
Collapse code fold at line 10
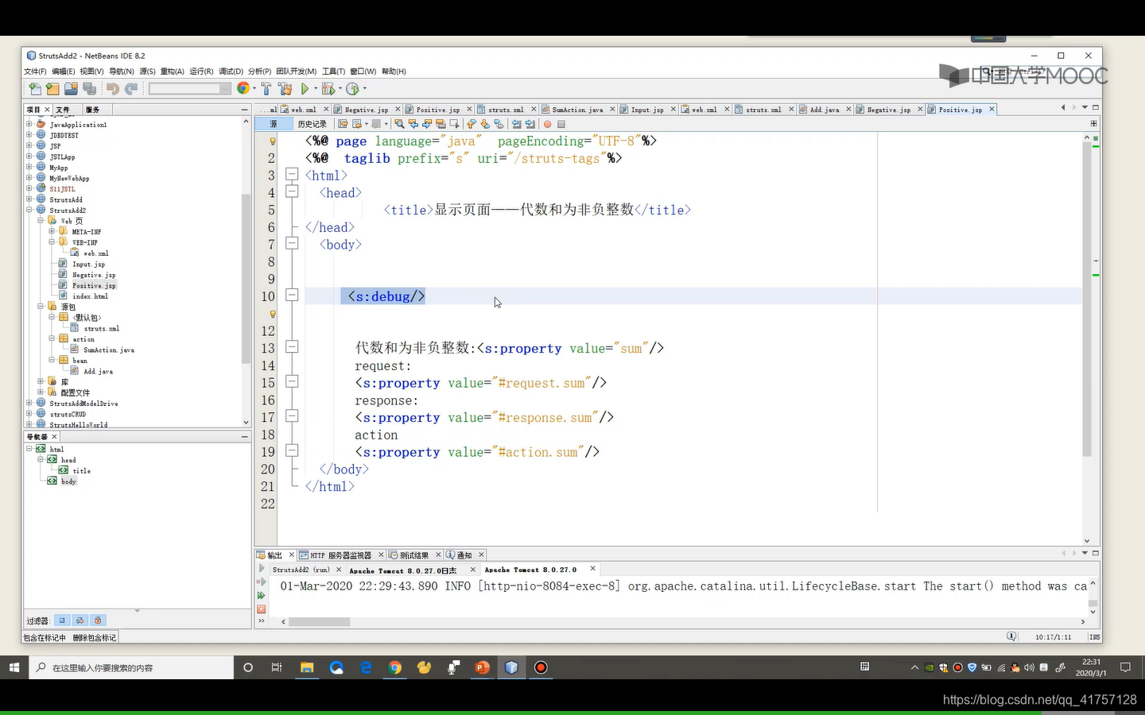[x=292, y=296]
